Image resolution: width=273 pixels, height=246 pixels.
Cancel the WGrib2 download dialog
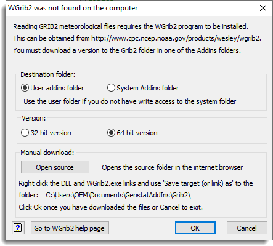247,228
